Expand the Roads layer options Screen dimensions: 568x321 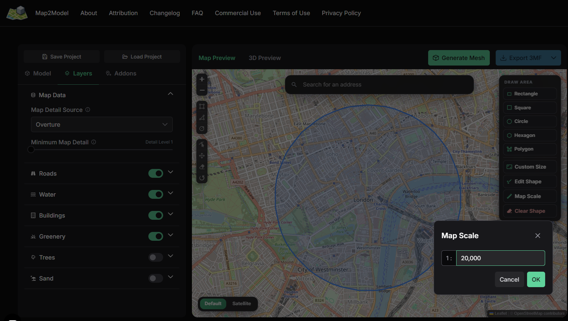click(x=171, y=172)
